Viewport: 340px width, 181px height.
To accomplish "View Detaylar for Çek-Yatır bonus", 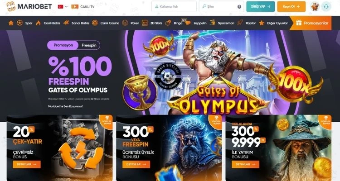I will pyautogui.click(x=27, y=164).
